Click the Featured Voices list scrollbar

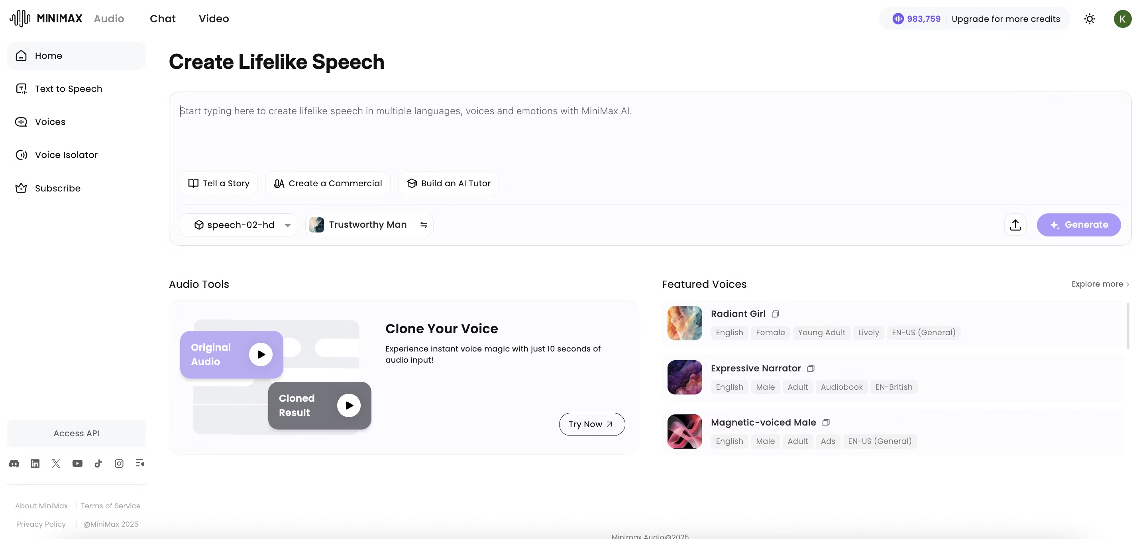coord(1127,326)
